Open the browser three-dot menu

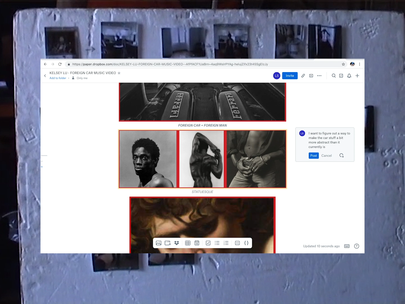click(x=359, y=64)
